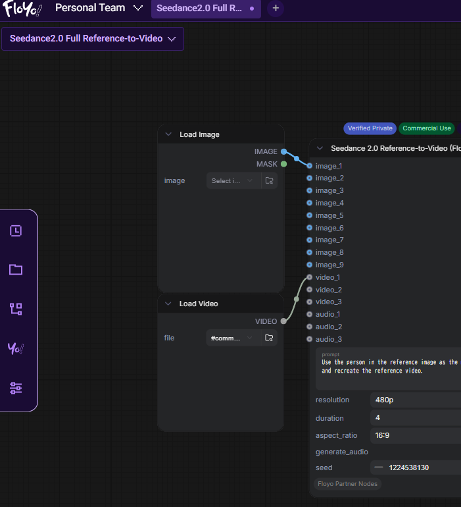Image resolution: width=461 pixels, height=507 pixels.
Task: Switch to the Seedance2.0 Full R... tab
Action: click(x=206, y=9)
